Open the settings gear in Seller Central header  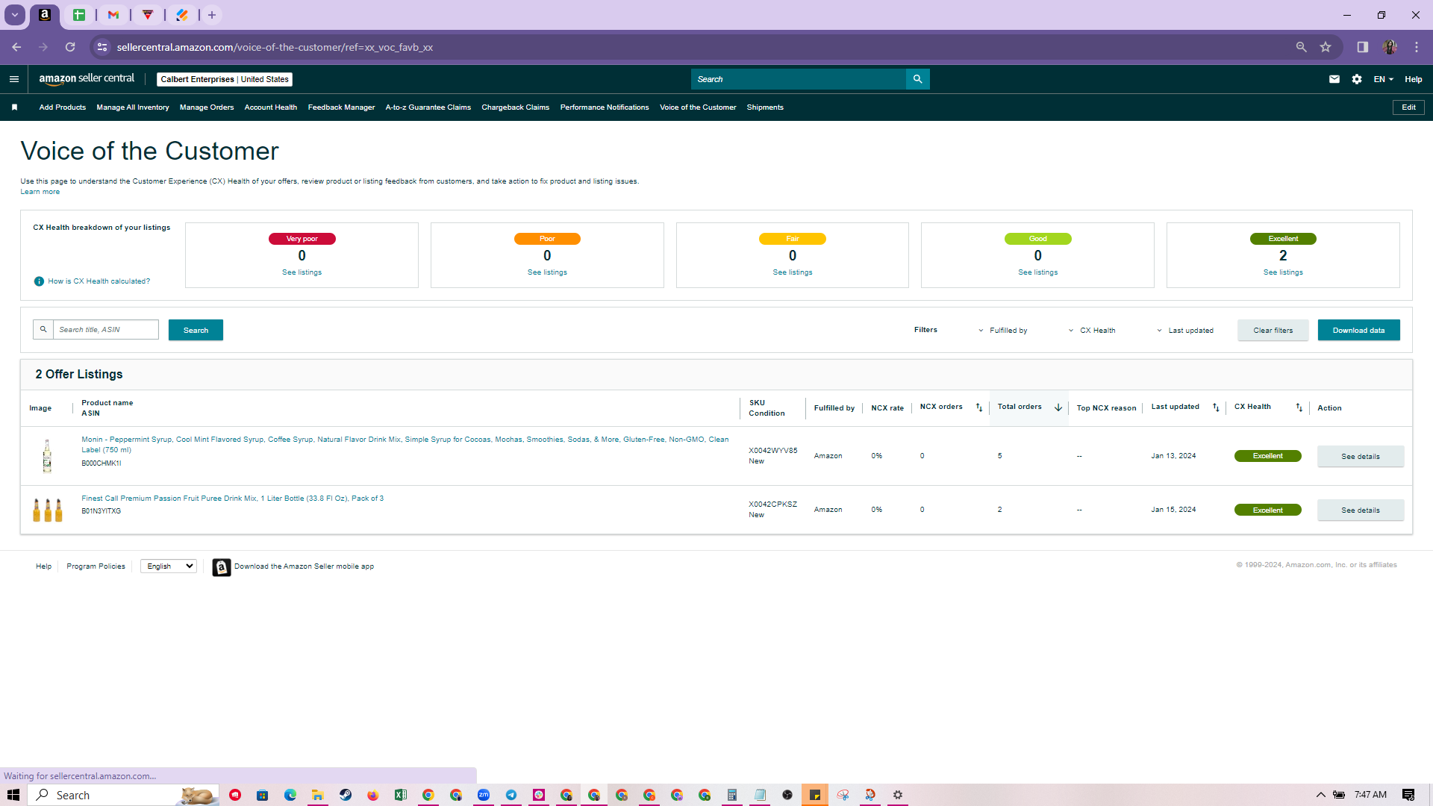[1357, 79]
